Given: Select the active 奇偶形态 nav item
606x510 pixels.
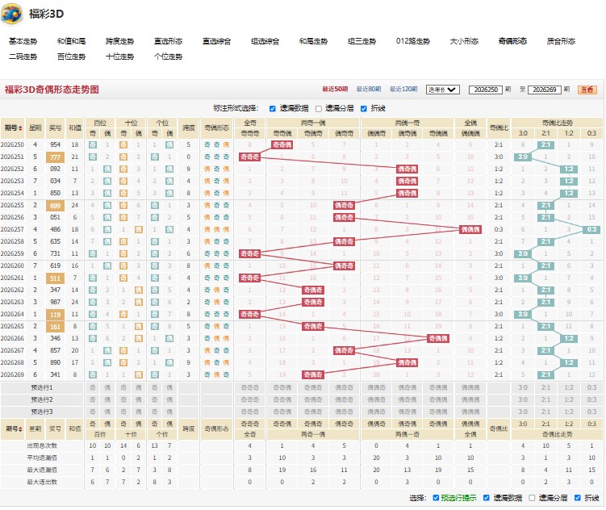Looking at the screenshot, I should pyautogui.click(x=512, y=41).
